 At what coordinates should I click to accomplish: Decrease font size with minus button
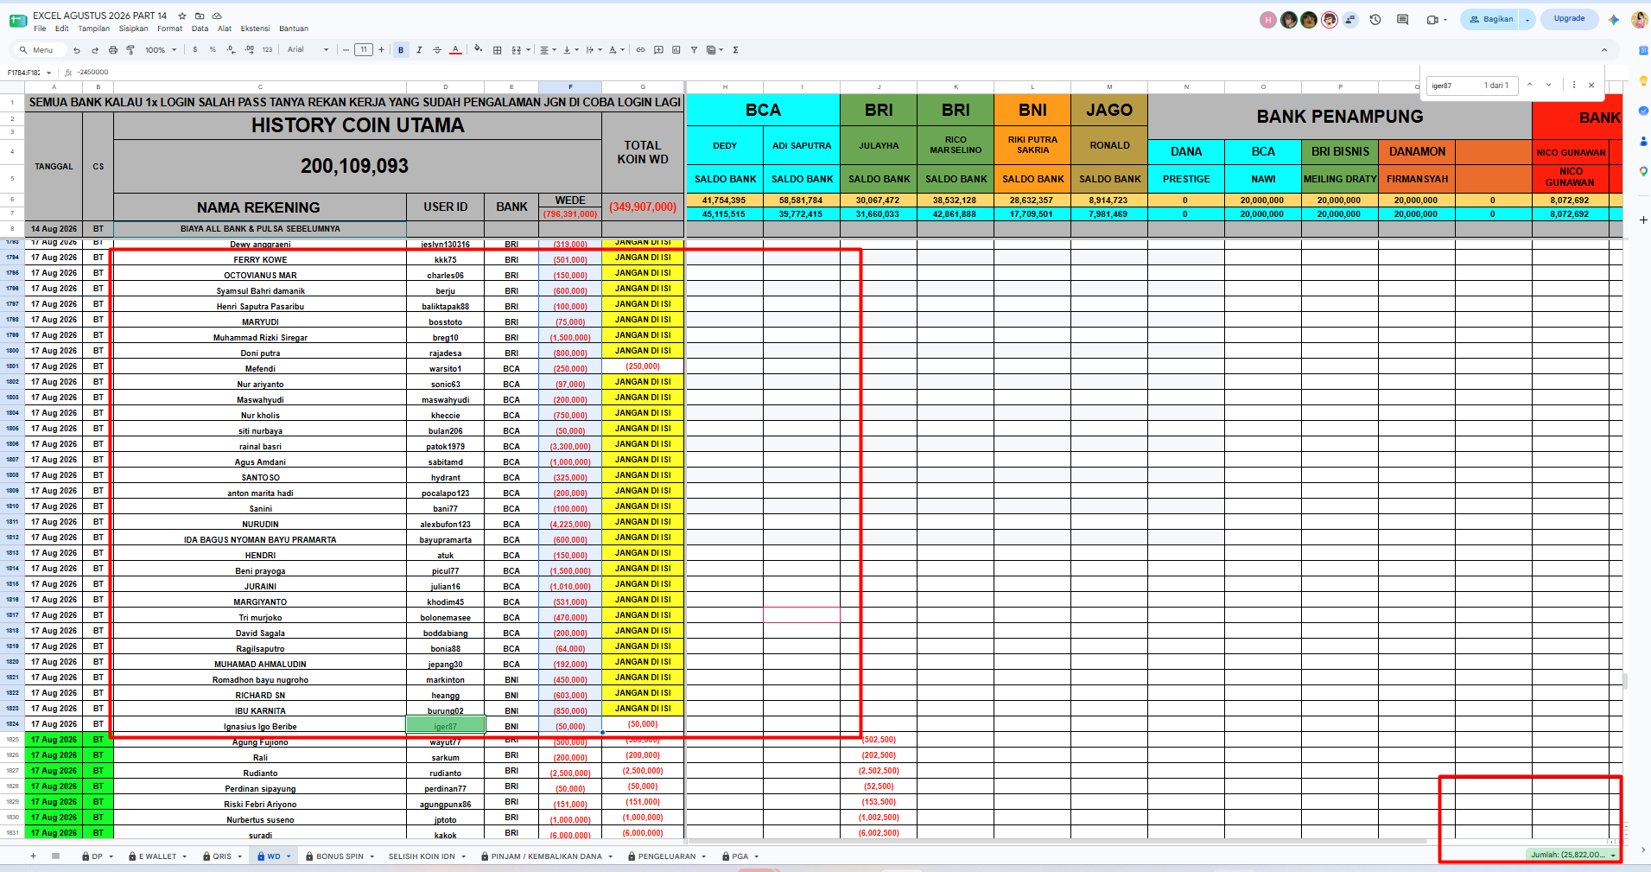tap(346, 50)
